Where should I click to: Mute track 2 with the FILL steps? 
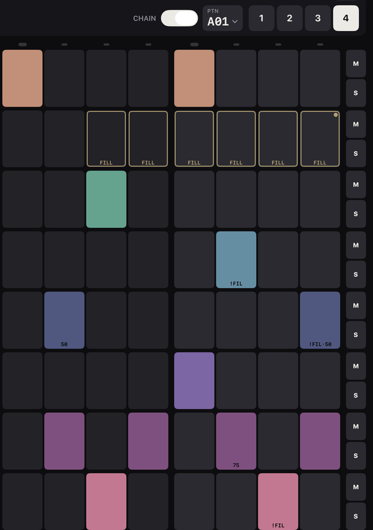tap(356, 124)
